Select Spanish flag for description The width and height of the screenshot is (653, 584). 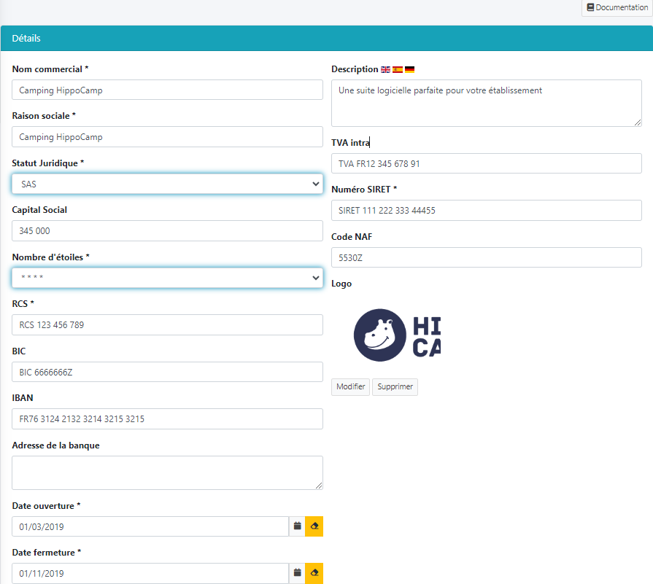pyautogui.click(x=398, y=70)
